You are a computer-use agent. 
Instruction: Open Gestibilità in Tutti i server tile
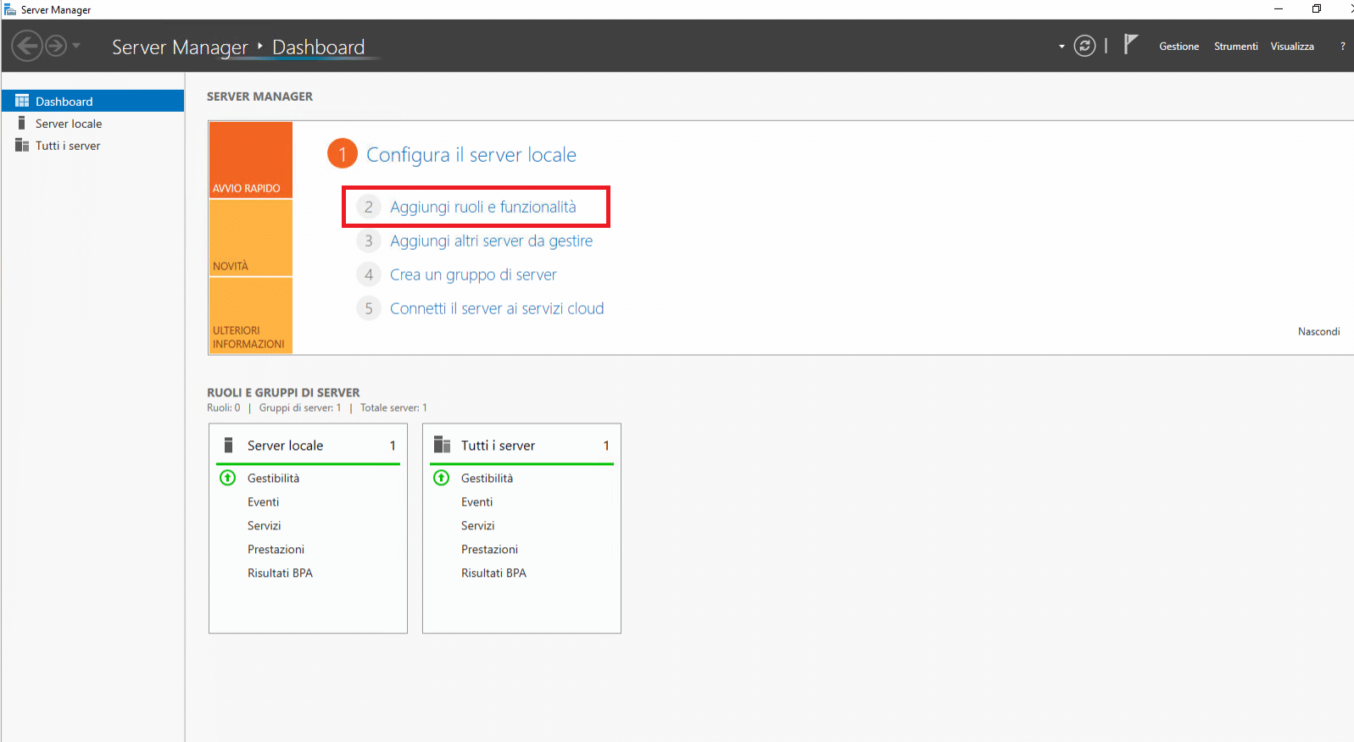click(487, 478)
